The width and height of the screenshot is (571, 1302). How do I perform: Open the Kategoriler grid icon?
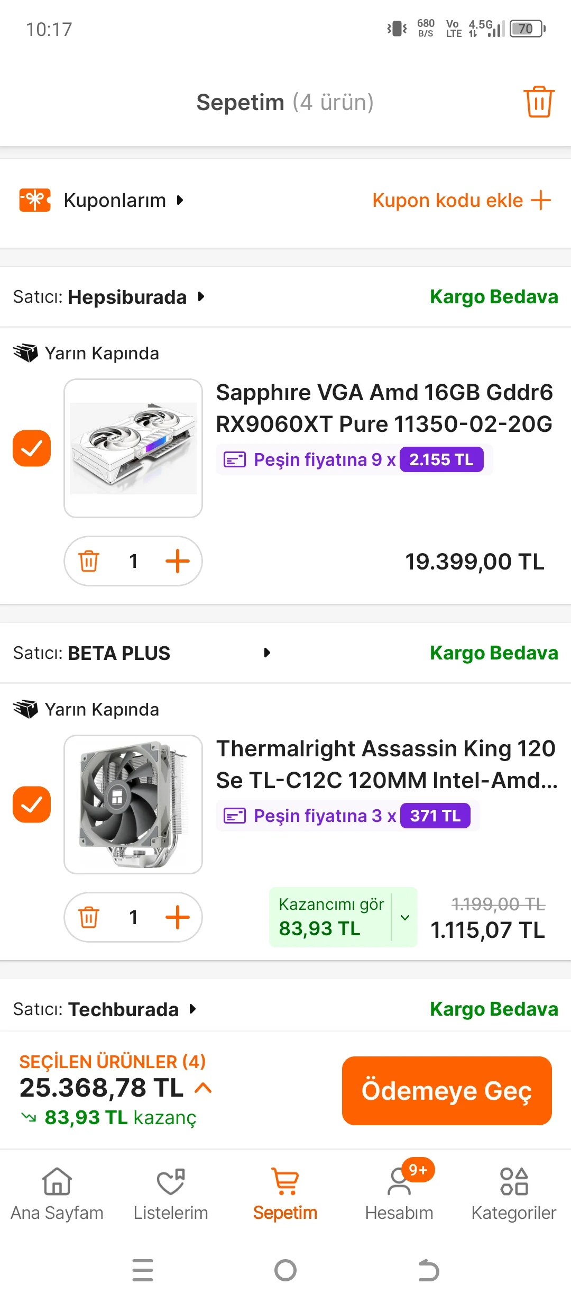[x=514, y=1182]
